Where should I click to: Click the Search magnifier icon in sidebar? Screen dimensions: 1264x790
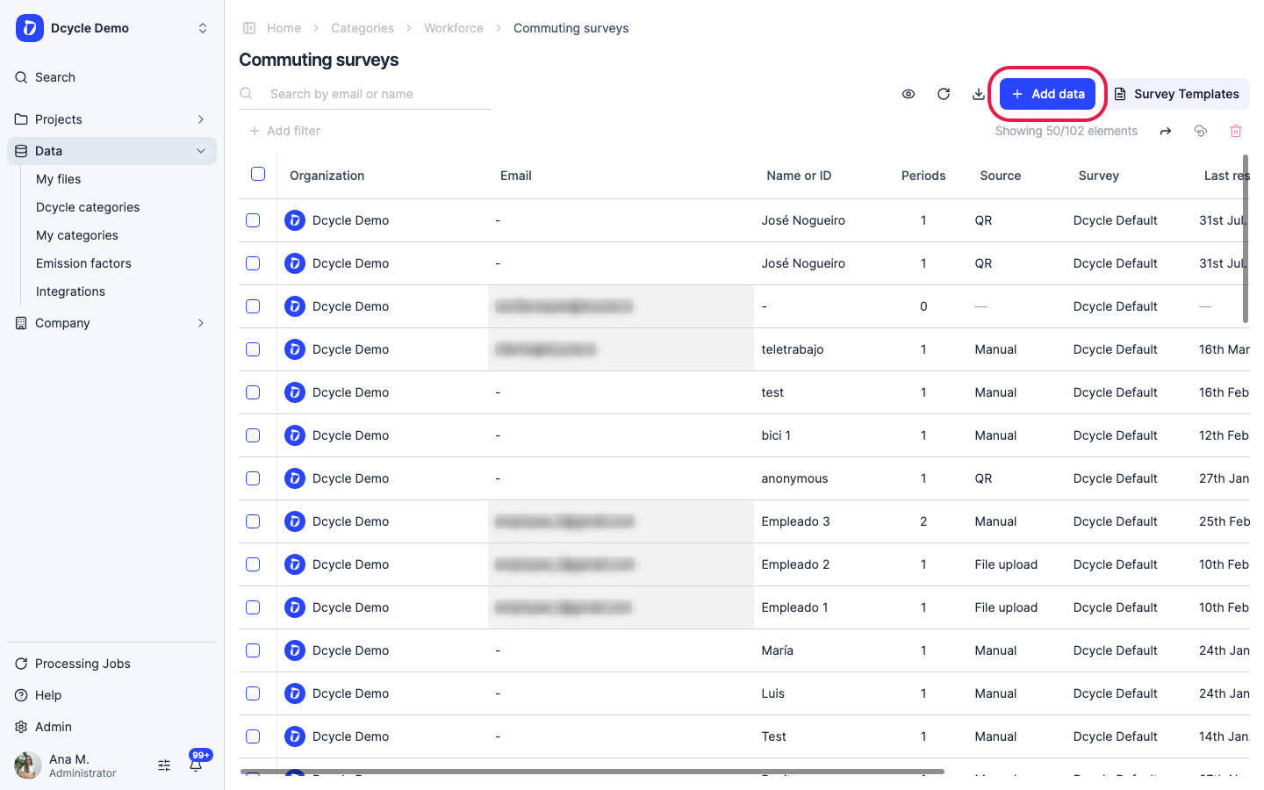coord(21,77)
